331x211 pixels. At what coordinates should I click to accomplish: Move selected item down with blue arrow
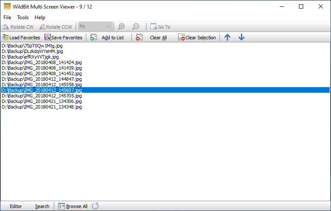[241, 38]
